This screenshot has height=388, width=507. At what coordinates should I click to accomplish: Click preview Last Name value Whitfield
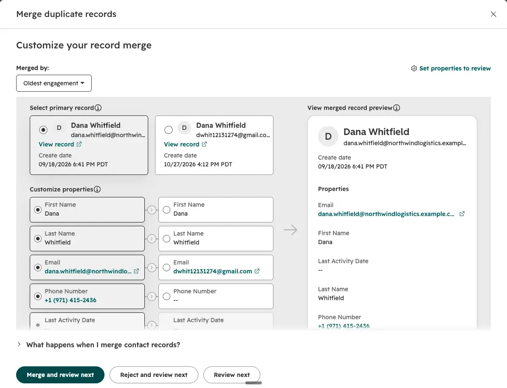coord(331,298)
